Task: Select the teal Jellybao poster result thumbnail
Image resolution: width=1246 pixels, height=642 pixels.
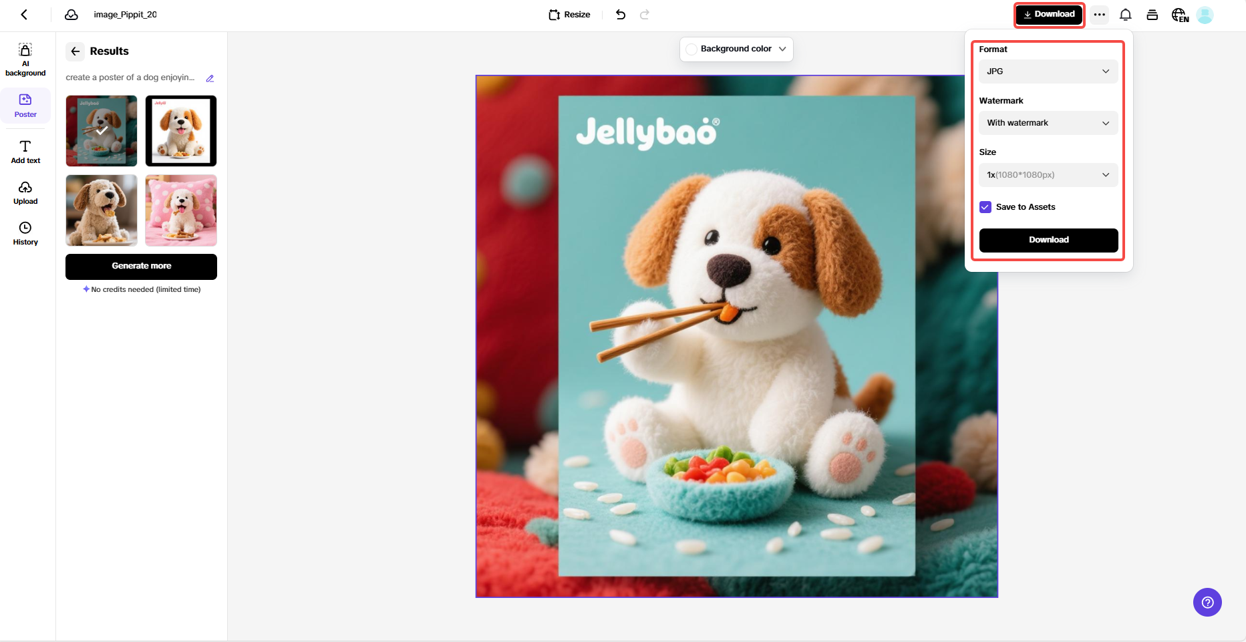Action: 102,131
